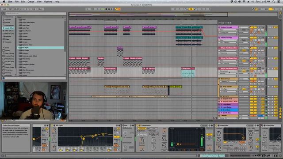Expand the Compressor browser entry
283x159 pixels.
click(18, 39)
